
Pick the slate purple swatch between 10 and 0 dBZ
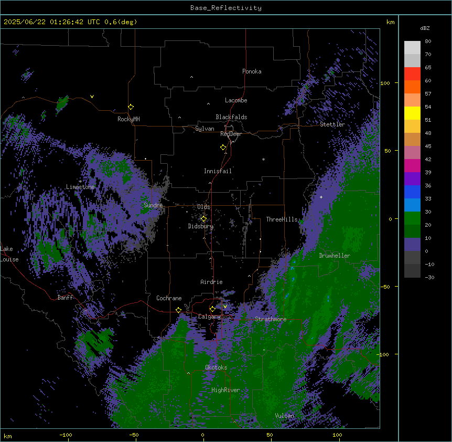[x=412, y=245]
